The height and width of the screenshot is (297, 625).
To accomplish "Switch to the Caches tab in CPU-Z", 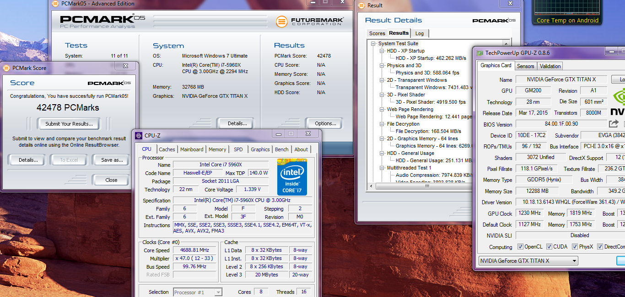I will pyautogui.click(x=167, y=149).
